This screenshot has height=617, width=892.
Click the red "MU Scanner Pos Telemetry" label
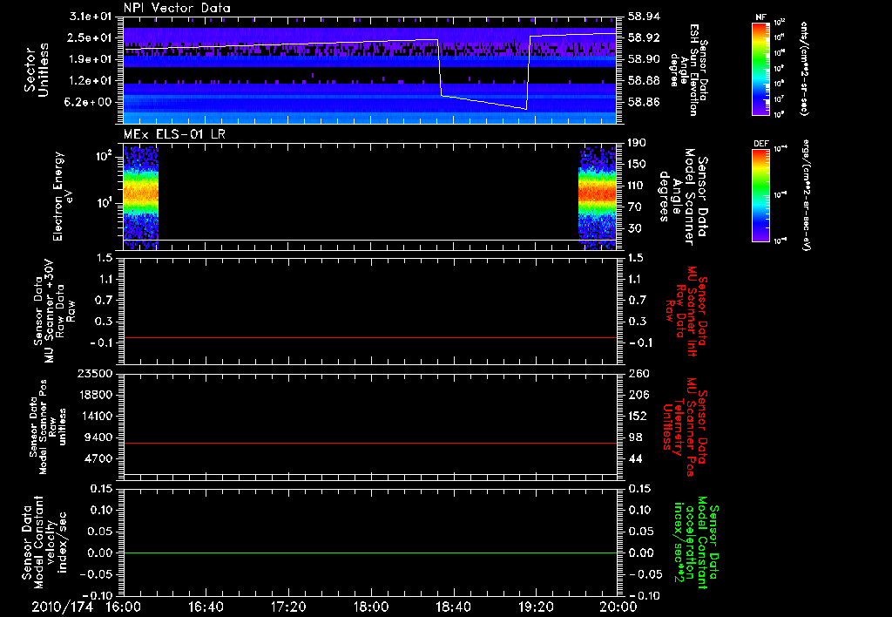(x=685, y=426)
